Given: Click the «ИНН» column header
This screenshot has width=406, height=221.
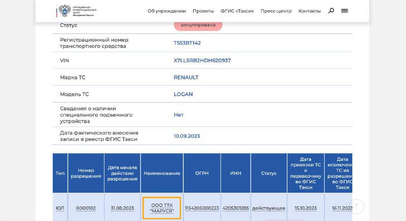Looking at the screenshot, I should [x=235, y=173].
